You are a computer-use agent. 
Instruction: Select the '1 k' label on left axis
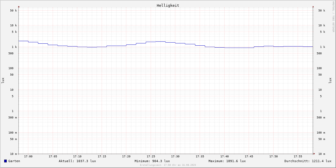point(14,47)
